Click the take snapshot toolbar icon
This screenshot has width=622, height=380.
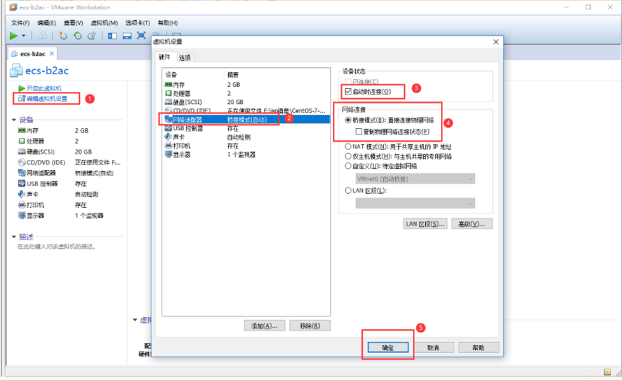click(x=63, y=35)
